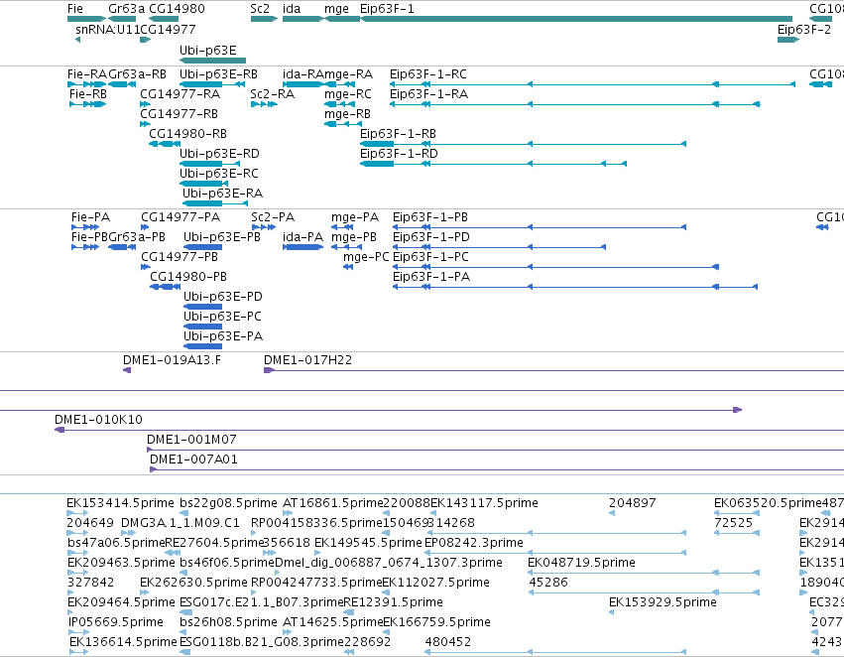Click protein mge-PC label
The width and height of the screenshot is (844, 657).
click(x=366, y=257)
